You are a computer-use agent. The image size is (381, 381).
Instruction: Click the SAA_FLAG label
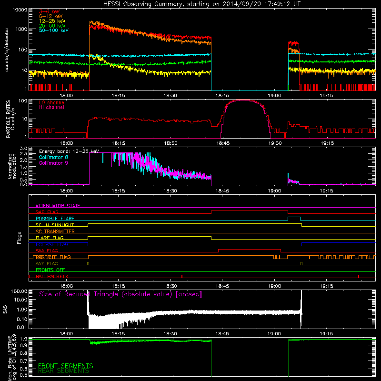point(47,251)
